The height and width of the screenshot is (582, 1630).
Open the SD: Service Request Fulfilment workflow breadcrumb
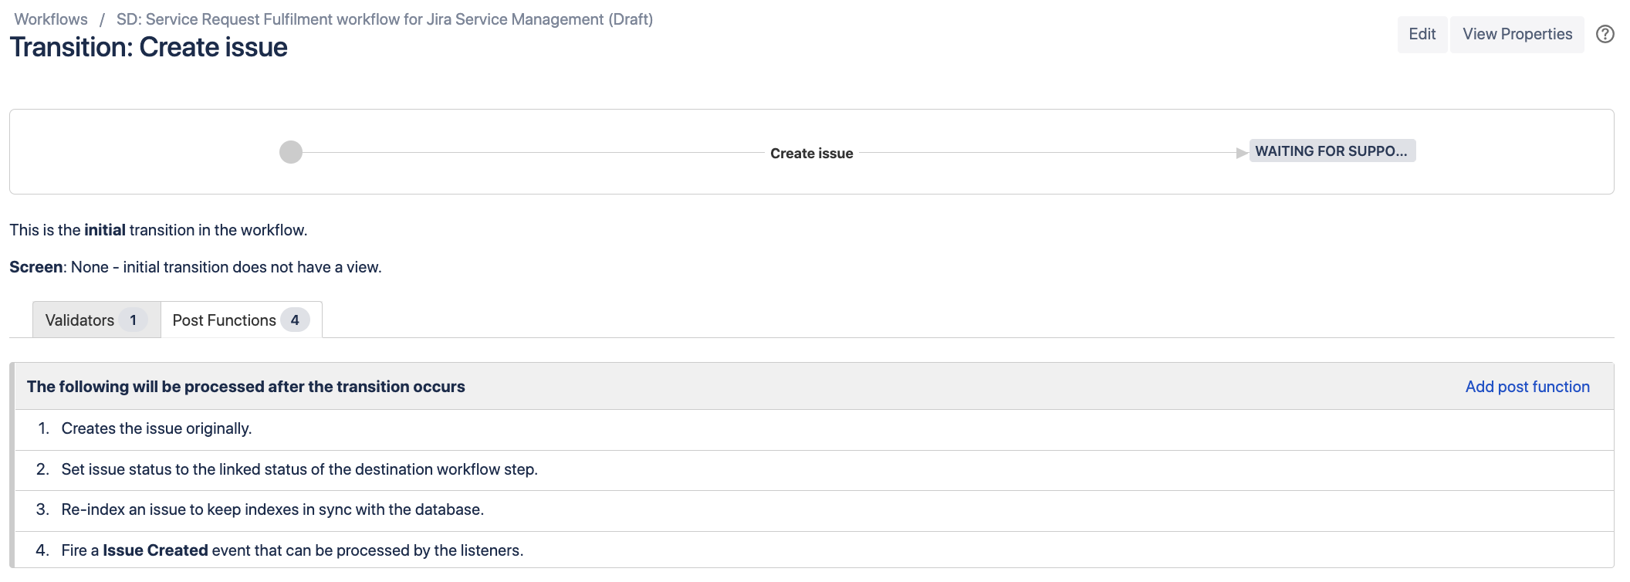tap(384, 19)
